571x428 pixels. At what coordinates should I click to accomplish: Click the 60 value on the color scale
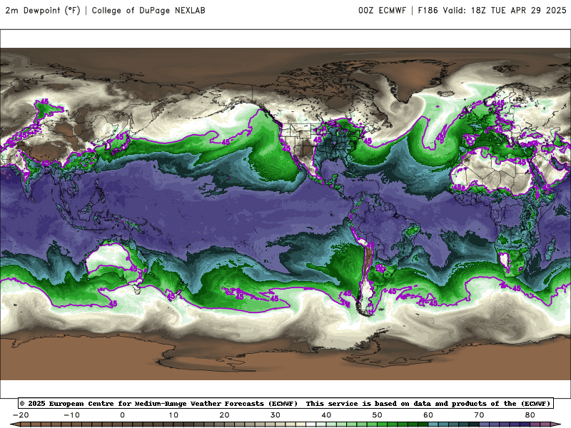pos(428,415)
